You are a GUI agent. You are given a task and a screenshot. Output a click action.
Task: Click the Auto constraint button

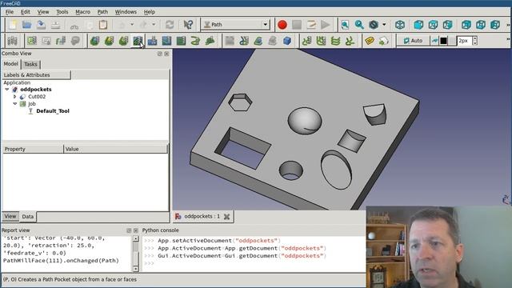(x=413, y=41)
